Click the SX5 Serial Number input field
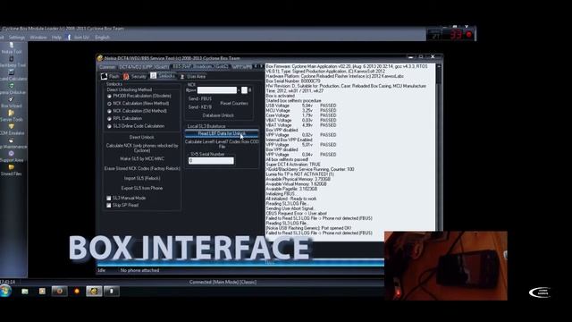The height and width of the screenshot is (322, 572). [x=211, y=161]
